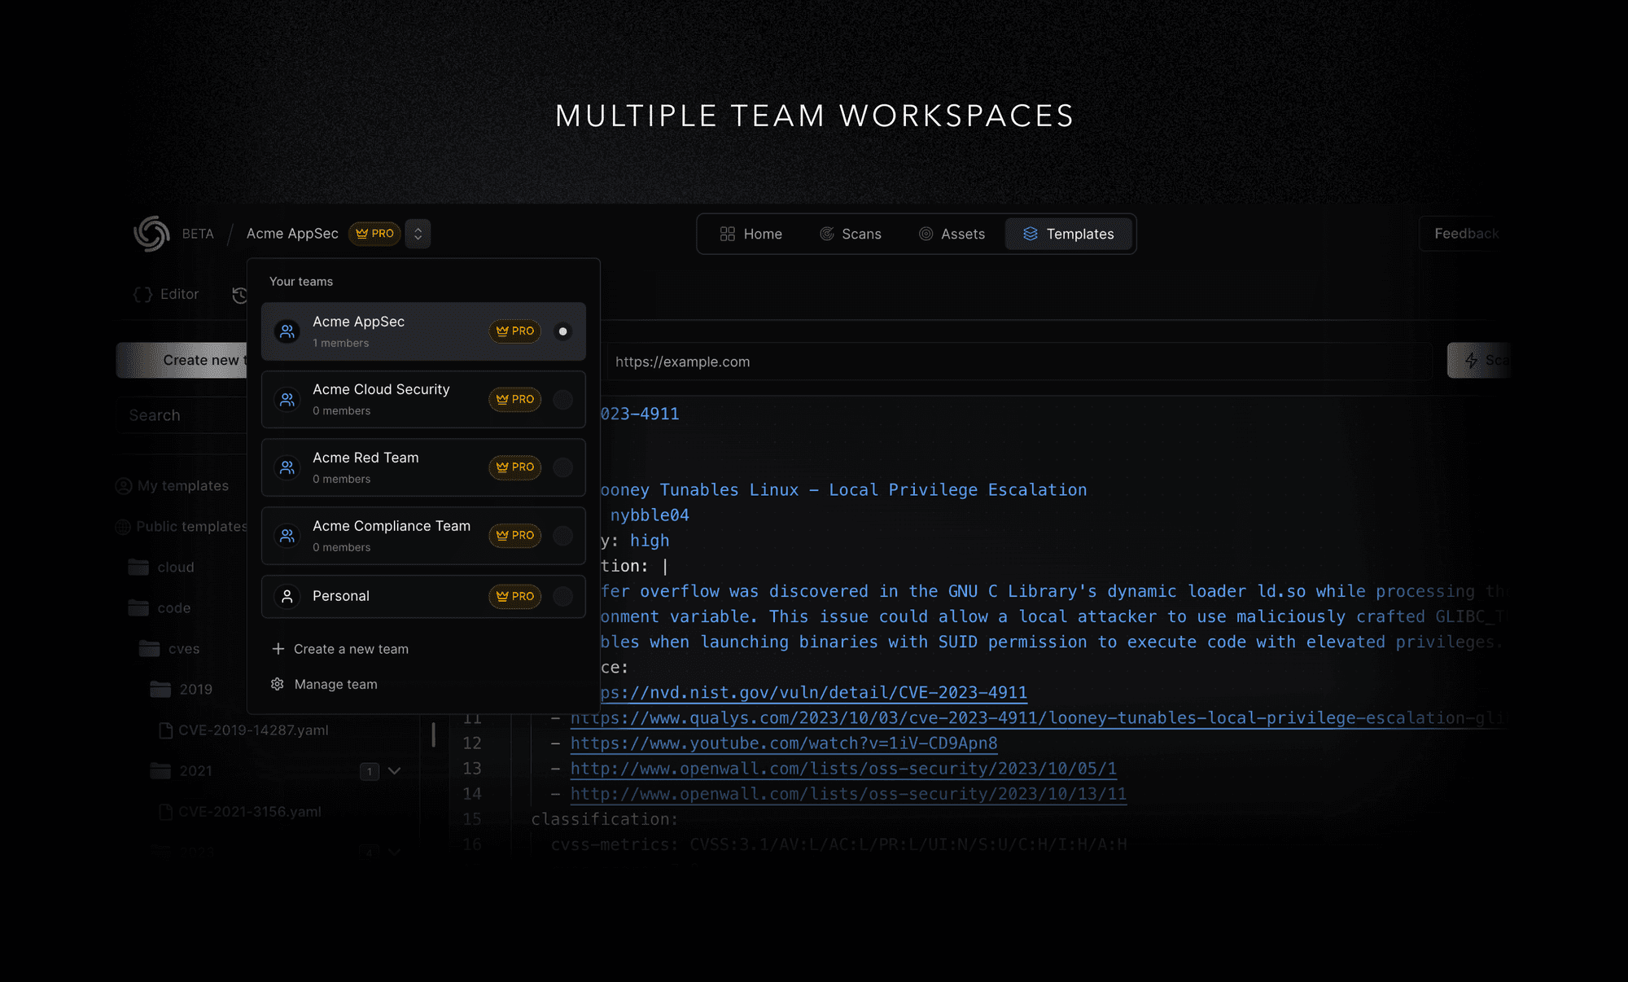Open openwall 2023/10/13/11 link
The width and height of the screenshot is (1628, 982).
click(x=848, y=794)
